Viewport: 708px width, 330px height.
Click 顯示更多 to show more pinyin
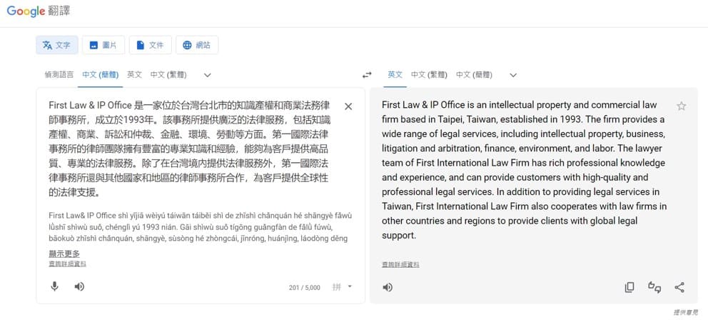click(64, 254)
